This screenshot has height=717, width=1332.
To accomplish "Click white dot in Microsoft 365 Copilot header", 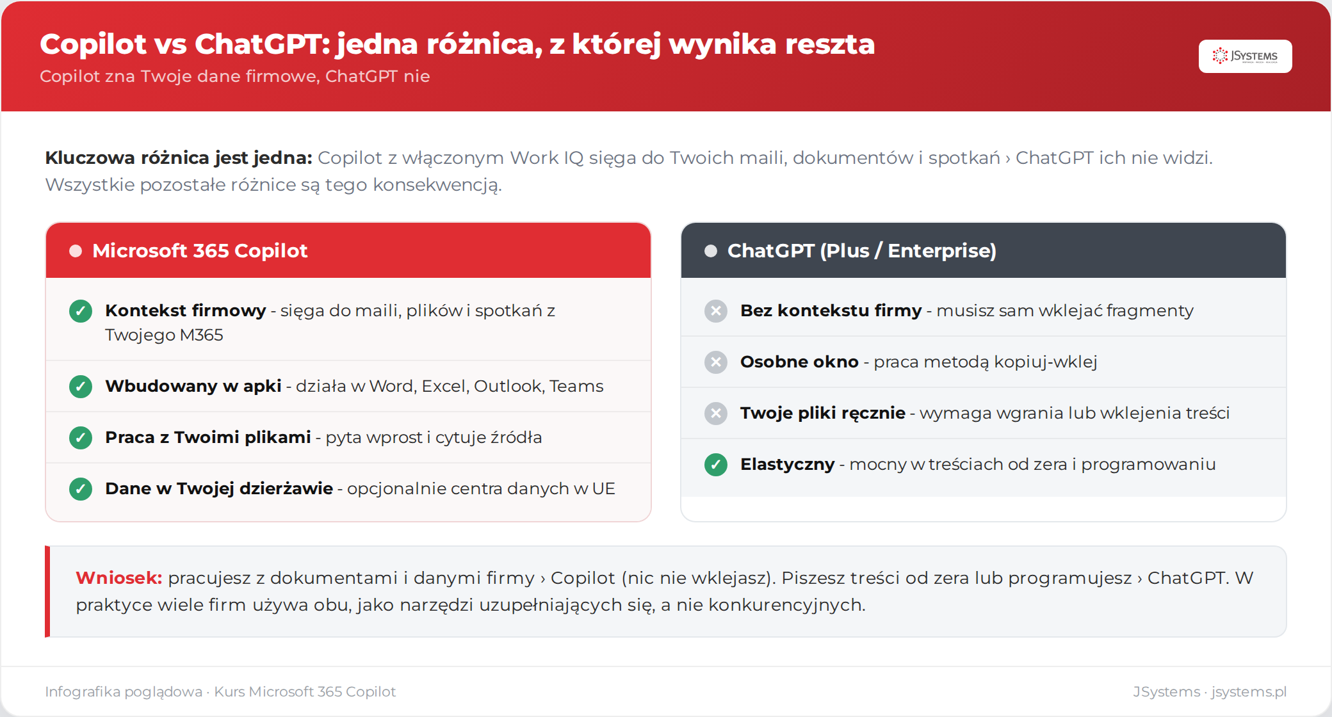I will coord(76,251).
